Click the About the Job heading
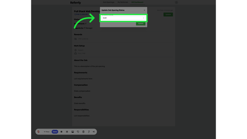 pos(81,60)
